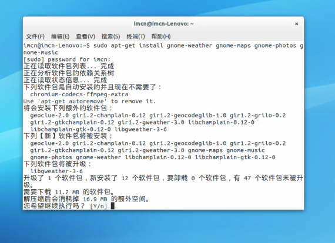Click the prompt 'imcn@imcn-Lenovo:~$'
The width and height of the screenshot is (335, 243).
[x=56, y=45]
